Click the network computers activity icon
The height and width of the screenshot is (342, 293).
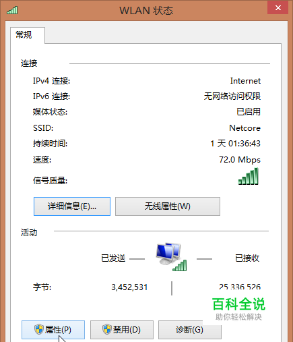pyautogui.click(x=171, y=256)
